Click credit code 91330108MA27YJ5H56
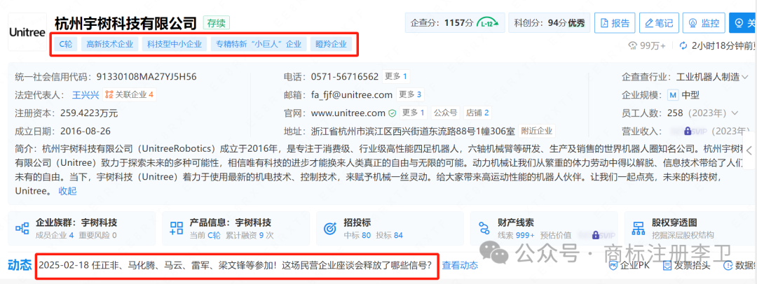757x284 pixels. coord(146,77)
